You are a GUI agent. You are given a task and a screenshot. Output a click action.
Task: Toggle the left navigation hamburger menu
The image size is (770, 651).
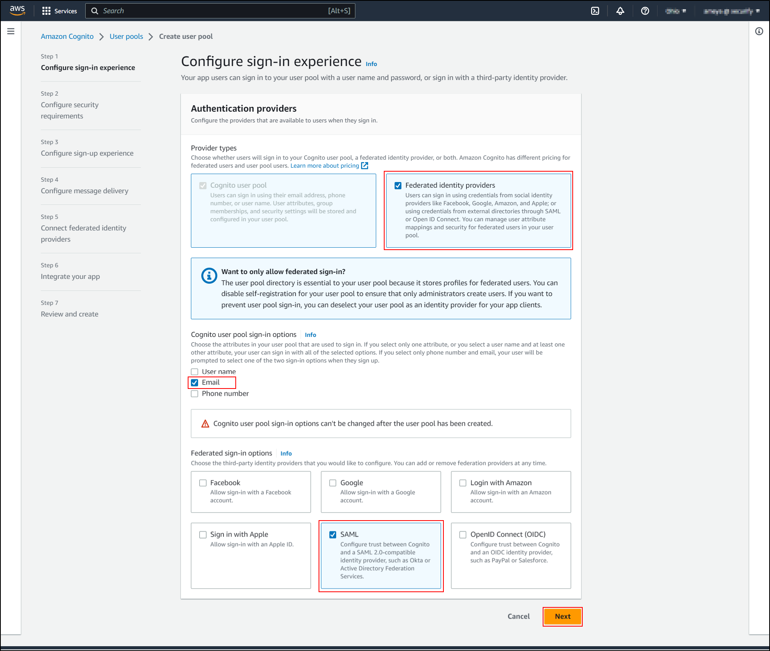click(x=11, y=31)
